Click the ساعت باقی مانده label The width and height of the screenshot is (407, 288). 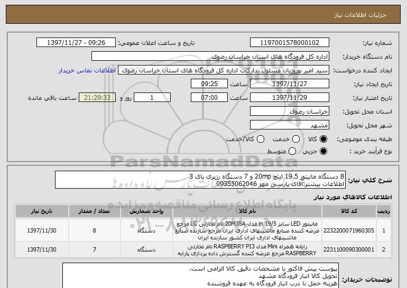[52, 98]
